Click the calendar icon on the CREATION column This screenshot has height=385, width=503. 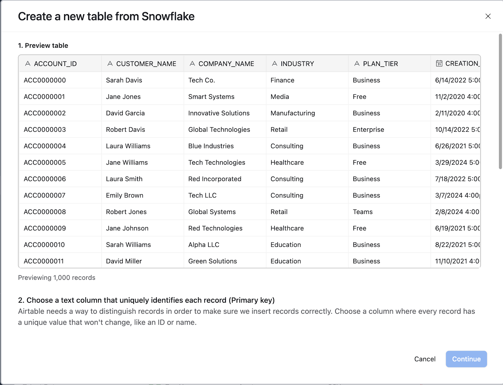pos(439,63)
